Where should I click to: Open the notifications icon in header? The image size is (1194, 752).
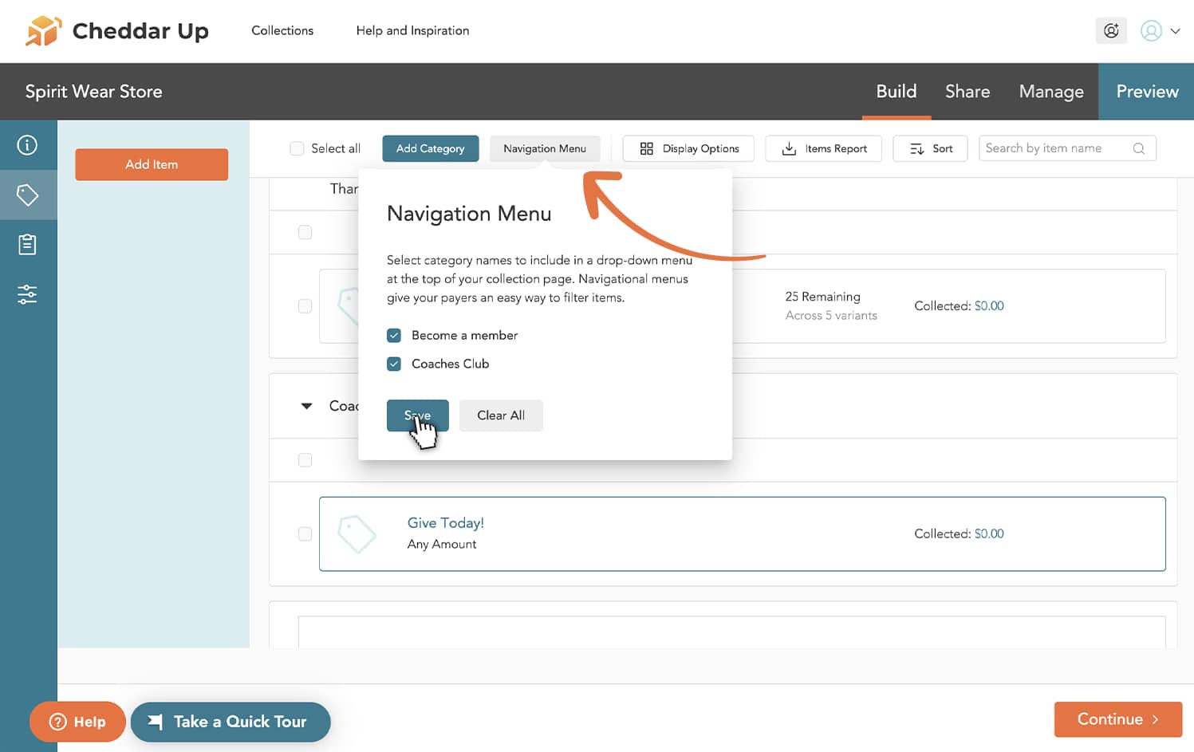1111,31
